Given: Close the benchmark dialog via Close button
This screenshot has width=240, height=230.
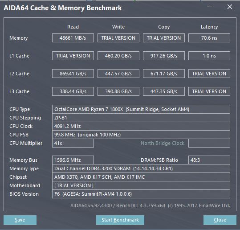Looking at the screenshot, I should pos(220,220).
